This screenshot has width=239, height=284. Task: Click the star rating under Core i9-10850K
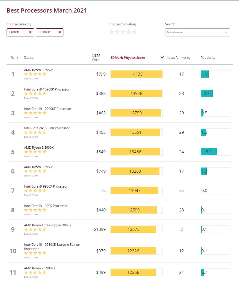[x=35, y=132]
